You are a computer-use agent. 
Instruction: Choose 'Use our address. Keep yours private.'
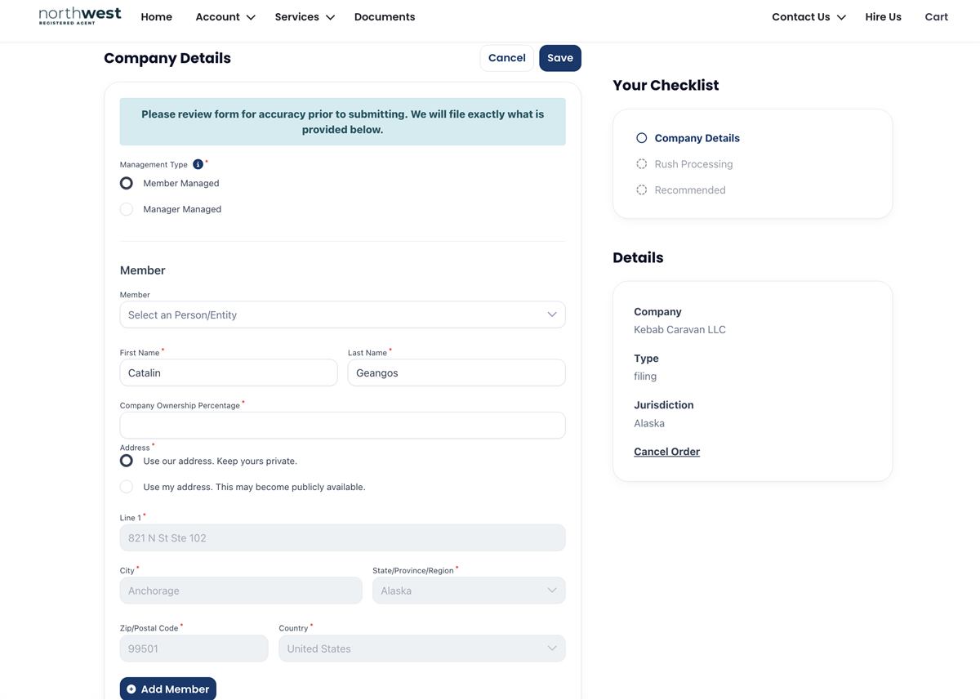[x=127, y=461]
